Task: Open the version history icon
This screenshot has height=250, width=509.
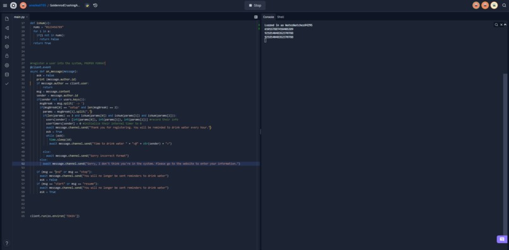Action: [x=95, y=6]
